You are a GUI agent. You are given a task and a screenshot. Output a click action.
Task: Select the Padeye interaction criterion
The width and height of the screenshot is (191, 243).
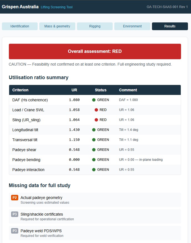point(28,170)
